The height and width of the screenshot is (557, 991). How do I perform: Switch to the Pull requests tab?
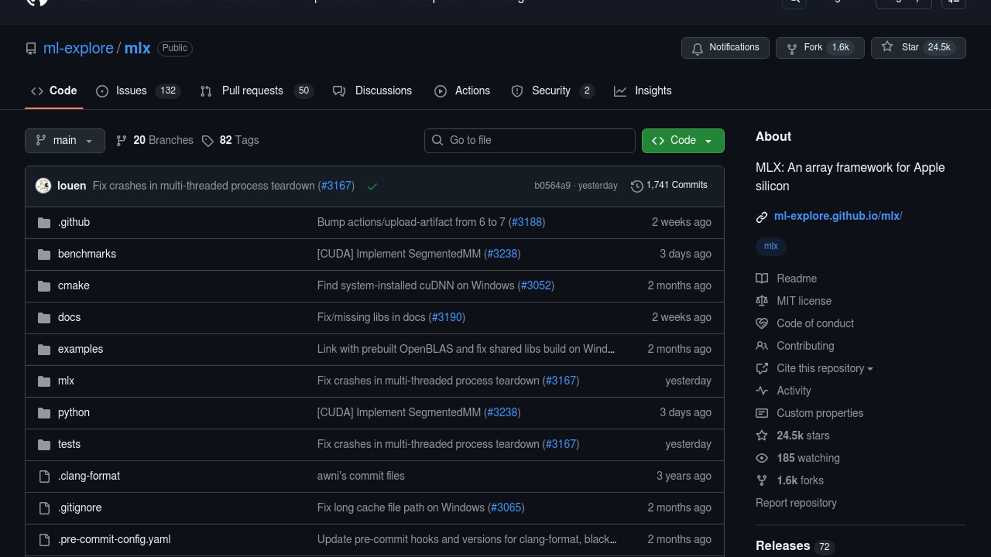tap(252, 91)
